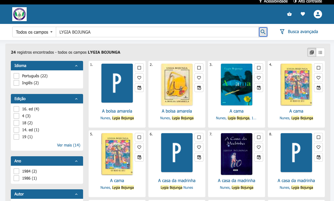
Task: Favorite result 7 A casa da madrinha
Action: pos(259,147)
